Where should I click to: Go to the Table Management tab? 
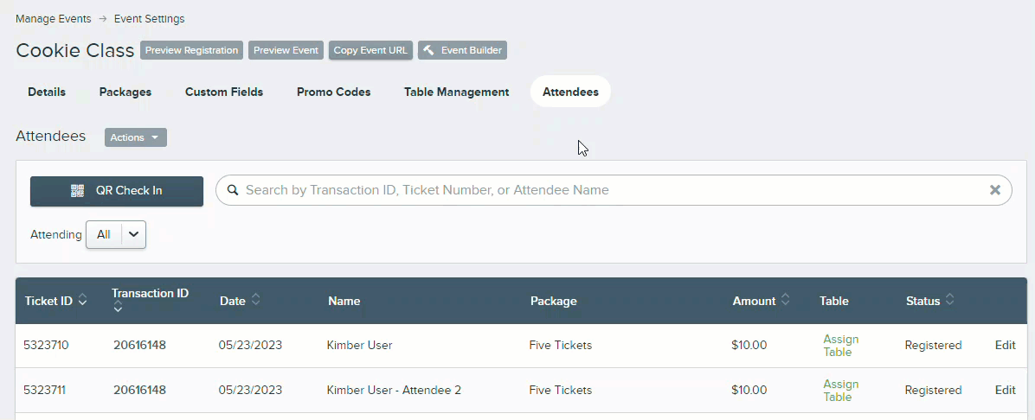click(x=457, y=92)
